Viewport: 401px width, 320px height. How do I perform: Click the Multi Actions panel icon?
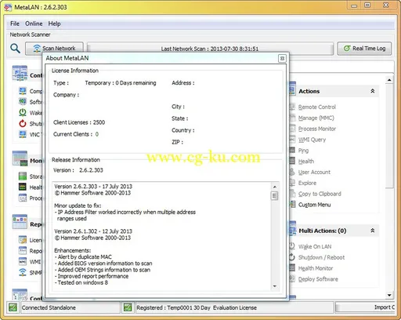click(293, 229)
